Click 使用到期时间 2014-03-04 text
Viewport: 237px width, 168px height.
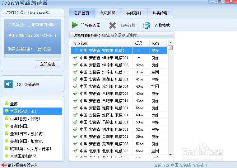click(x=32, y=36)
